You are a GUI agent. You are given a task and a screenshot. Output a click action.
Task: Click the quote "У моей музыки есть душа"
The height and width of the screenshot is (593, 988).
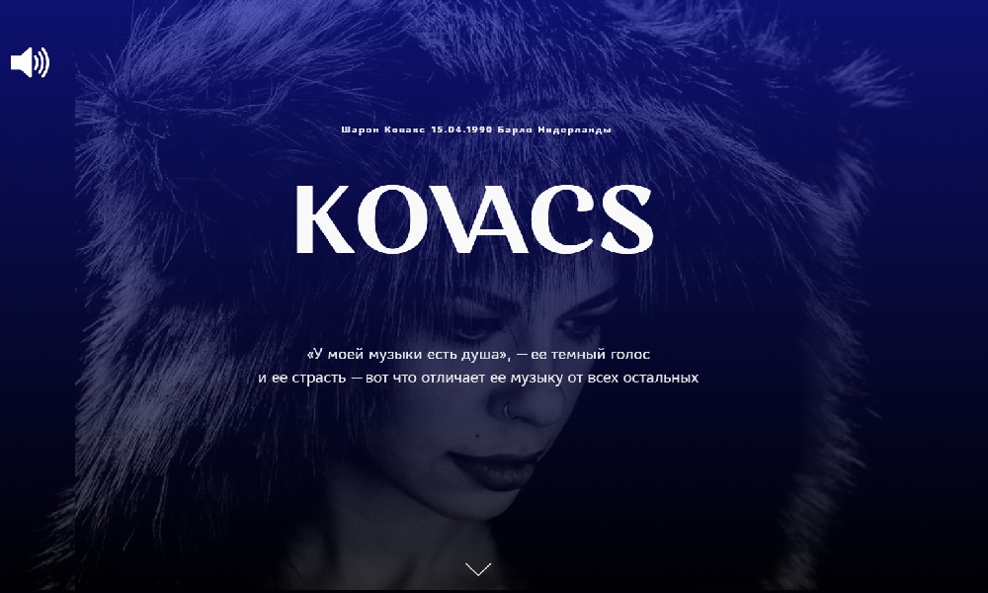[410, 355]
